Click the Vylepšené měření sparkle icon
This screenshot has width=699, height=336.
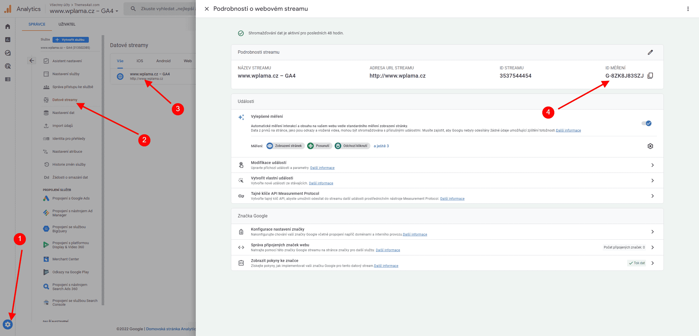click(241, 117)
